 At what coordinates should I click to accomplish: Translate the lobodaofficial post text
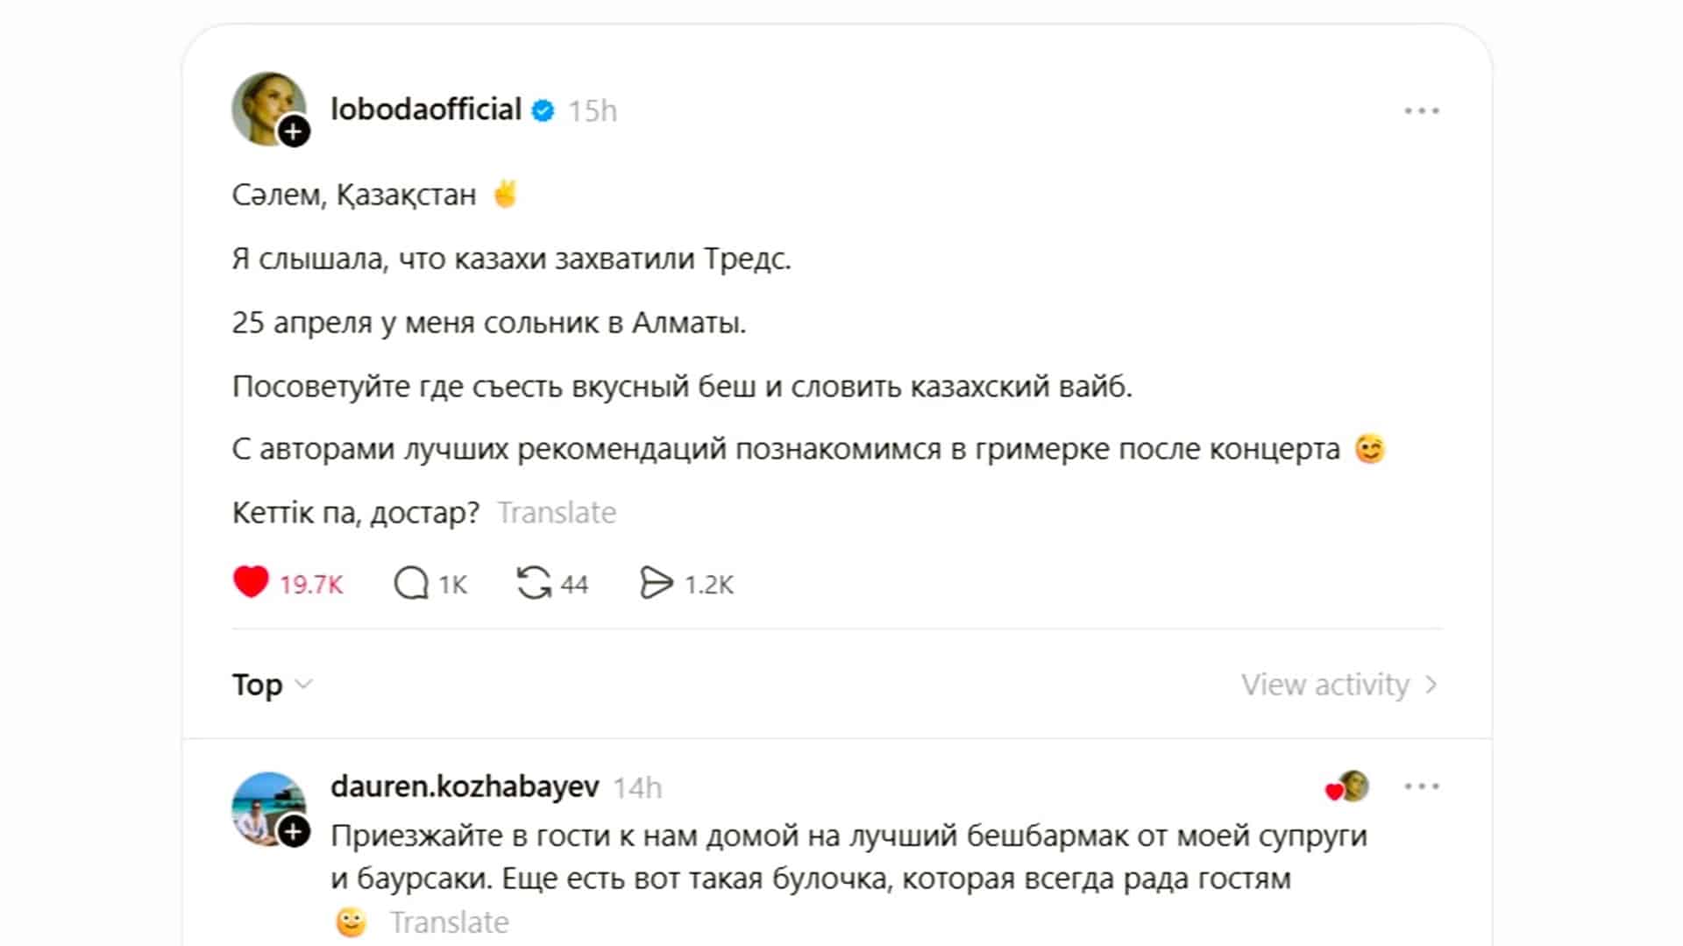pyautogui.click(x=557, y=513)
